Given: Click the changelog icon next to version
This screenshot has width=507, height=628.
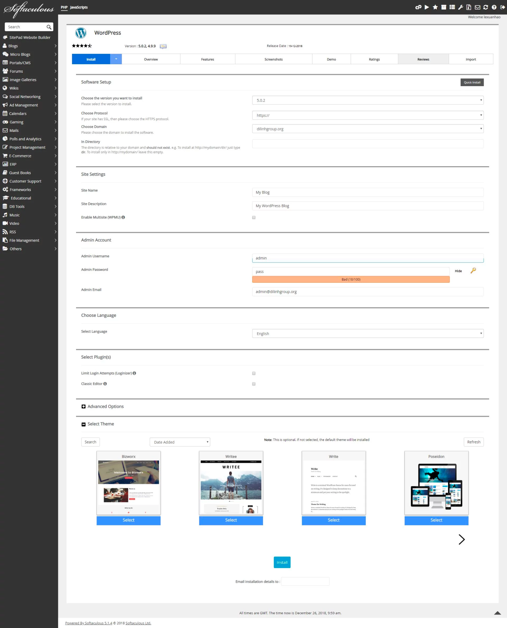Looking at the screenshot, I should pyautogui.click(x=163, y=46).
